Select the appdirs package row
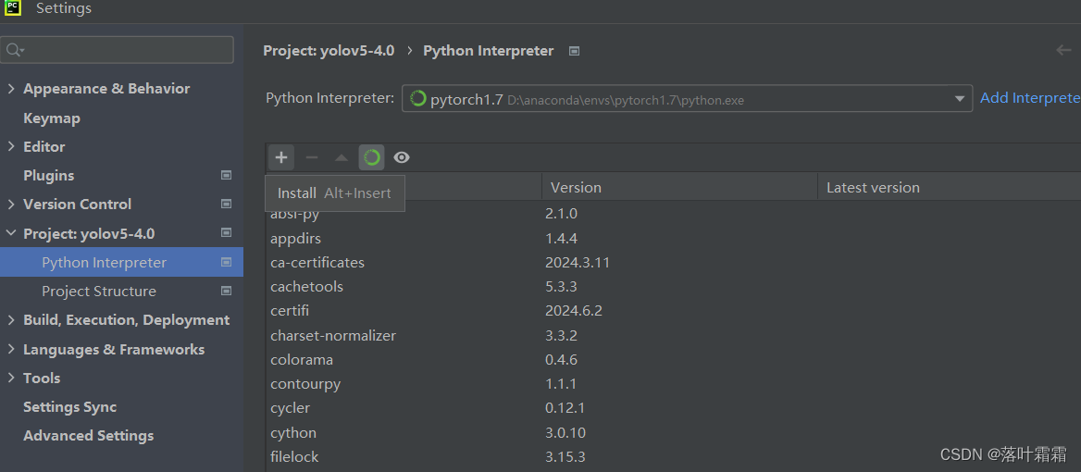The width and height of the screenshot is (1081, 472). (673, 239)
